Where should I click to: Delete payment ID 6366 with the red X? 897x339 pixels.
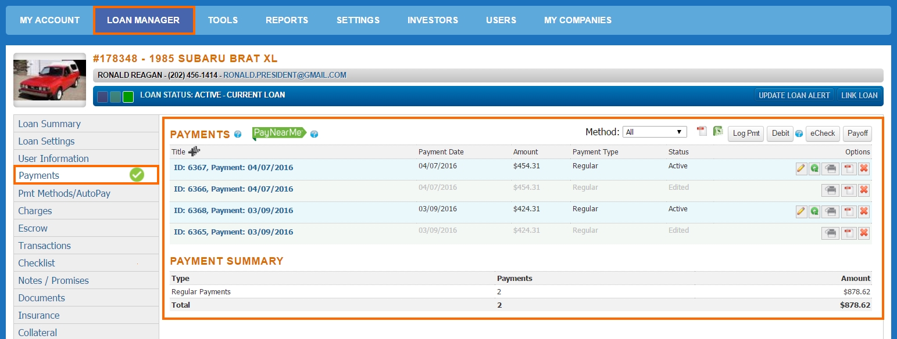(864, 190)
